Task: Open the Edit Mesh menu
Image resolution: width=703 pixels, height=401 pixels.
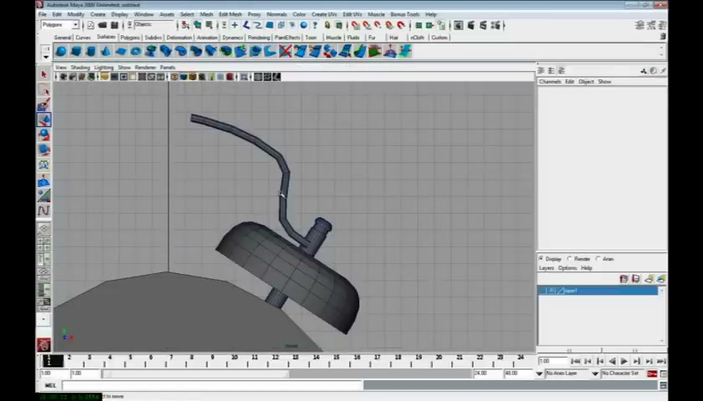Action: [x=230, y=14]
